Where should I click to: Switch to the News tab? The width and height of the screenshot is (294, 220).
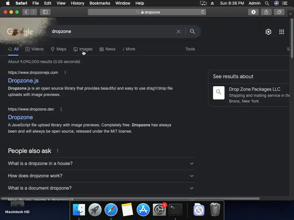[108, 49]
